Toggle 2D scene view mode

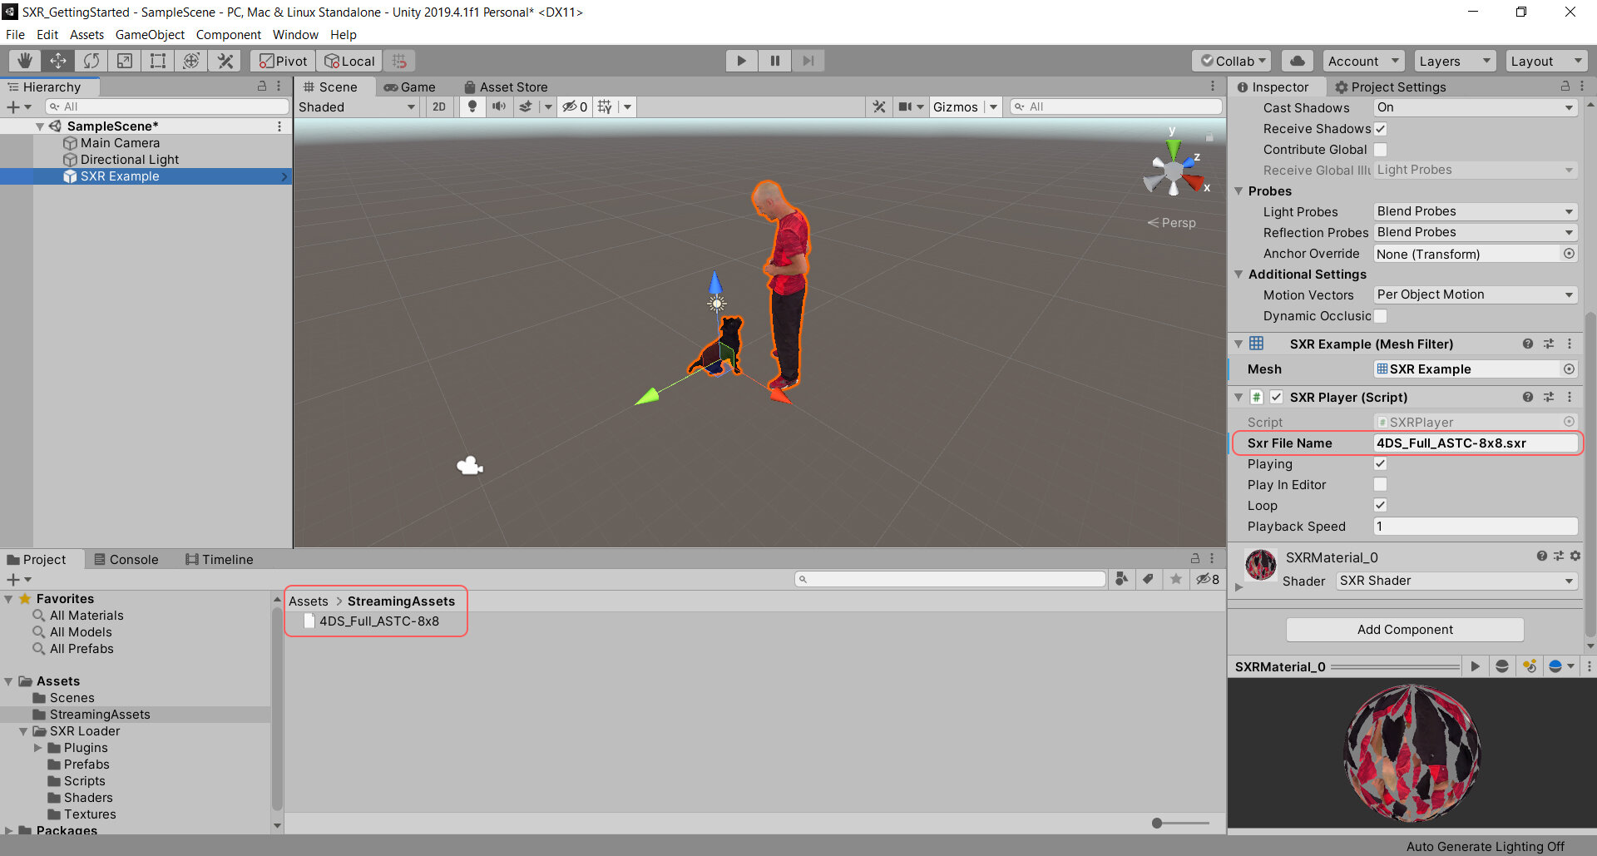(x=439, y=106)
